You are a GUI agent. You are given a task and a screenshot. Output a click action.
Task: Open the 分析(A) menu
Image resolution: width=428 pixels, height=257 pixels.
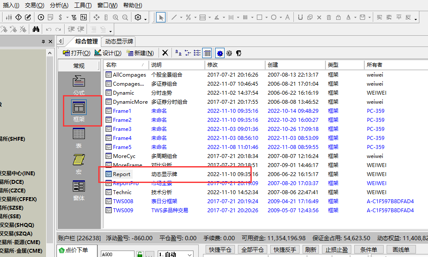[x=59, y=5]
